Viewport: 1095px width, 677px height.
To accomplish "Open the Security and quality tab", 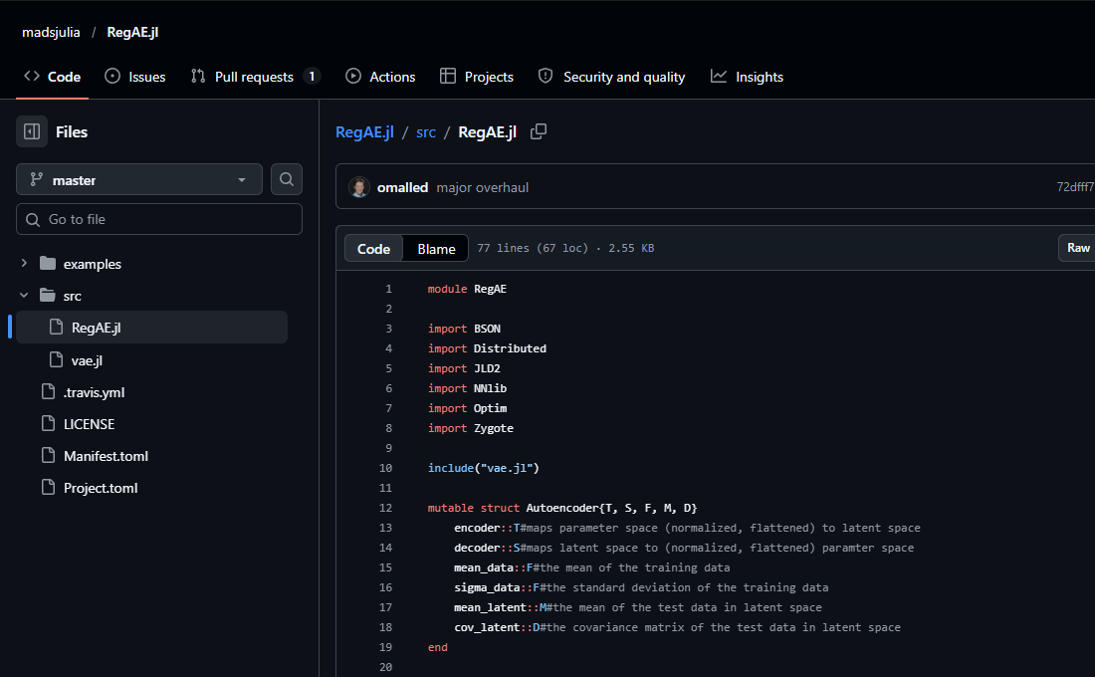I will coord(612,77).
